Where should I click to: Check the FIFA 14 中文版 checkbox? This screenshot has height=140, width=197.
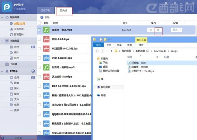click(39, 86)
